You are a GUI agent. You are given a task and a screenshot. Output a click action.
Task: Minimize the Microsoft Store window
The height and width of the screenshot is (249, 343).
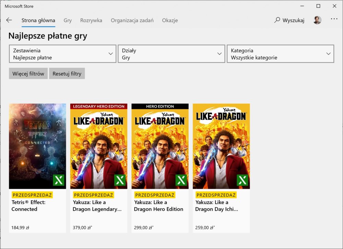pos(302,6)
